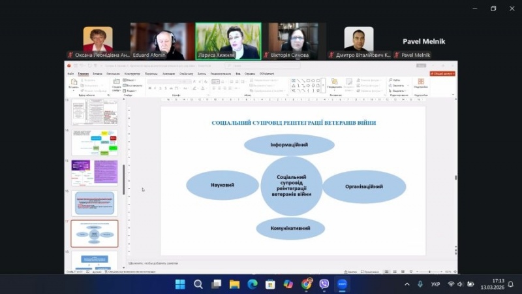Click the Windows Start button
This screenshot has height=294, width=522.
pyautogui.click(x=180, y=284)
